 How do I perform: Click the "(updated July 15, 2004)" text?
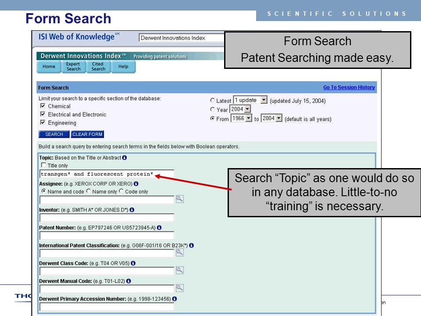coord(298,101)
